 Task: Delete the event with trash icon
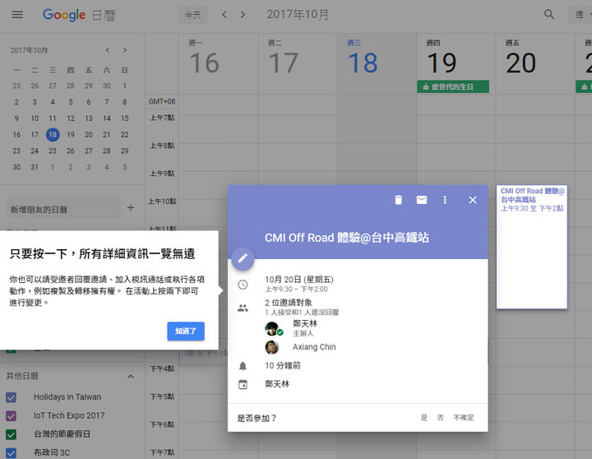(398, 200)
